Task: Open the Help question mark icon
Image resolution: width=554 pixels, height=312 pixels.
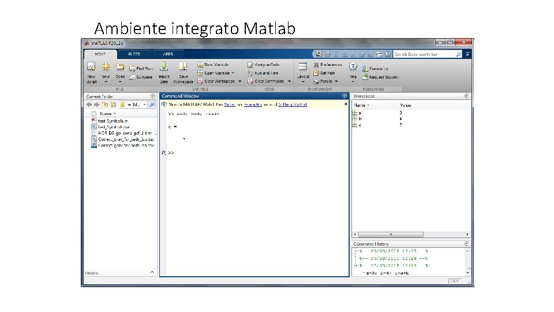Action: point(353,66)
